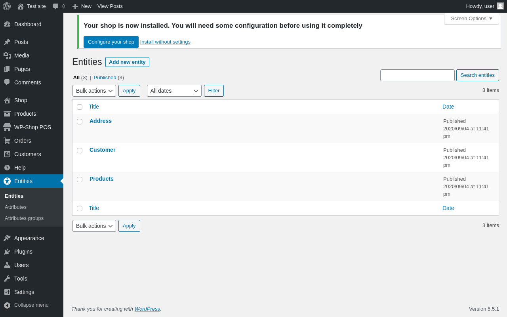Click the top '3 items' count text
The image size is (507, 317).
[x=491, y=90]
